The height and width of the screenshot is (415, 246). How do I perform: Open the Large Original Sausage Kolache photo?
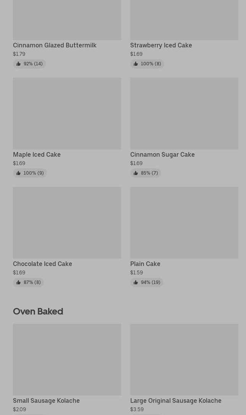coord(184,360)
